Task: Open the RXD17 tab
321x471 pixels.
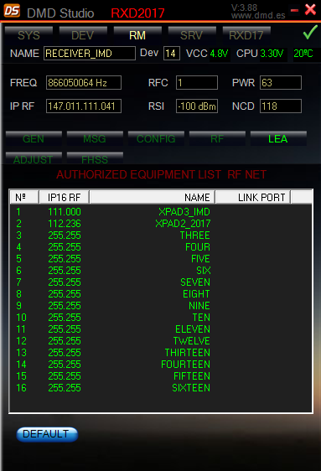Action: pyautogui.click(x=246, y=35)
